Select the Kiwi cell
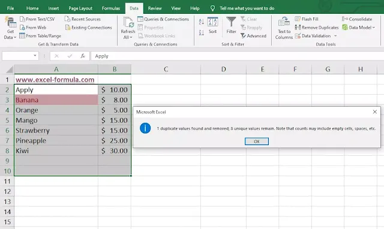384x229 pixels. (x=56, y=151)
